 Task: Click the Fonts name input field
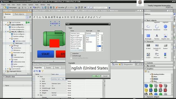point(78,33)
